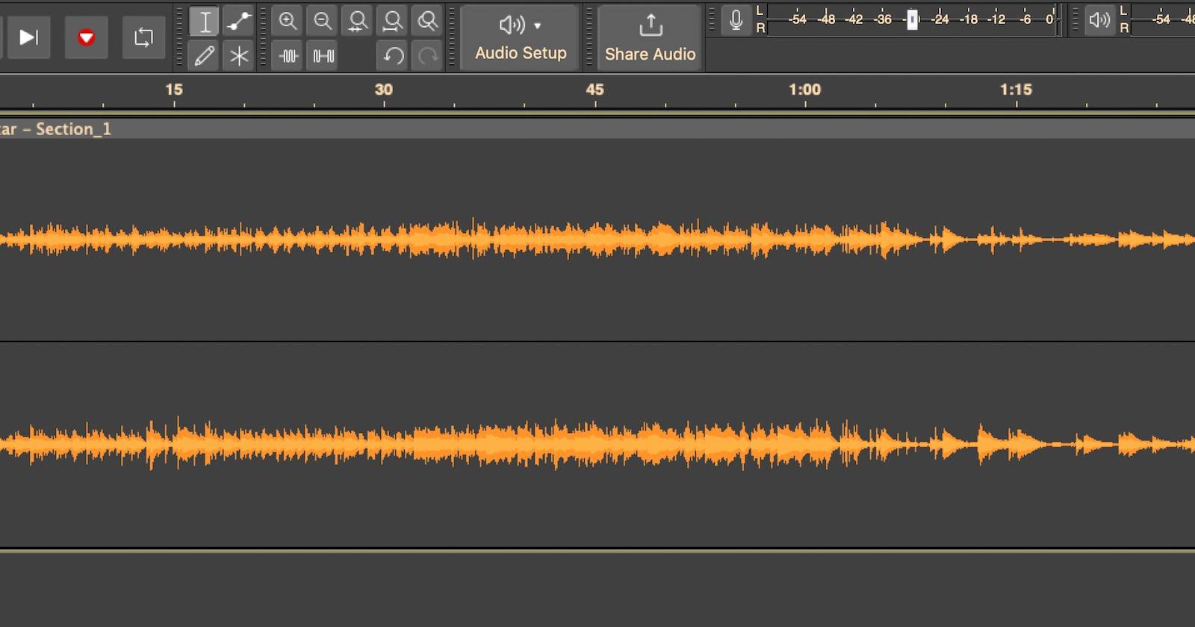Silence the selected audio
This screenshot has height=627, width=1195.
tap(323, 56)
